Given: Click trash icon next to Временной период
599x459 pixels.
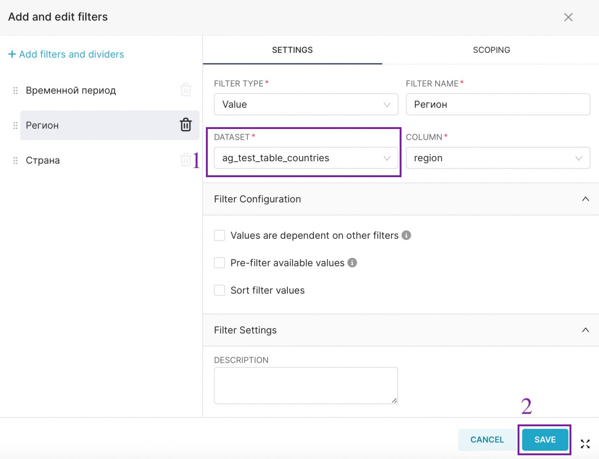Looking at the screenshot, I should tap(186, 90).
